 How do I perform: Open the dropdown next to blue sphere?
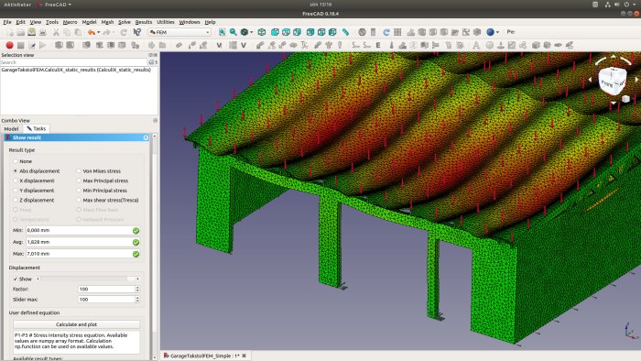[x=497, y=32]
